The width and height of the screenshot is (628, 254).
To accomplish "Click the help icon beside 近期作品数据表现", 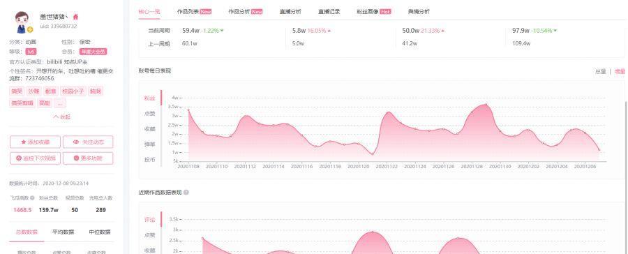I will [x=186, y=193].
